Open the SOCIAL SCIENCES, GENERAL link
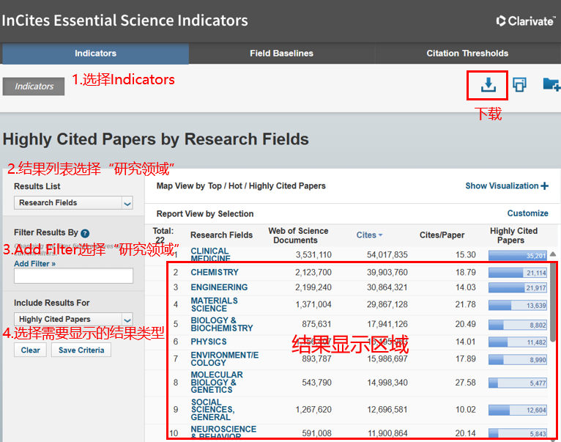Viewport: 561px width, 442px height. pos(213,410)
